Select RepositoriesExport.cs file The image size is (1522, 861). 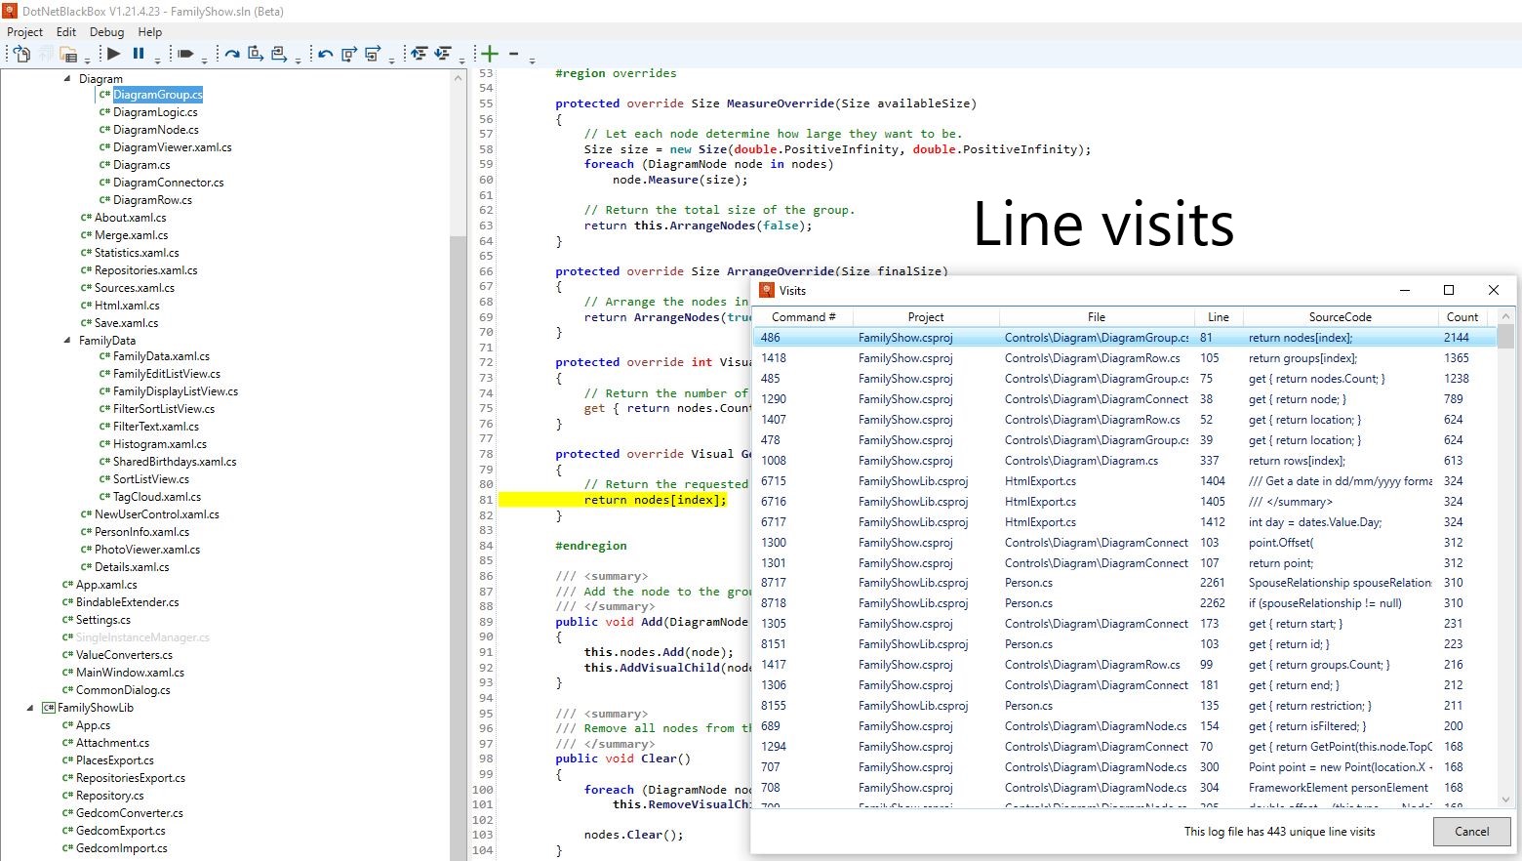(131, 778)
